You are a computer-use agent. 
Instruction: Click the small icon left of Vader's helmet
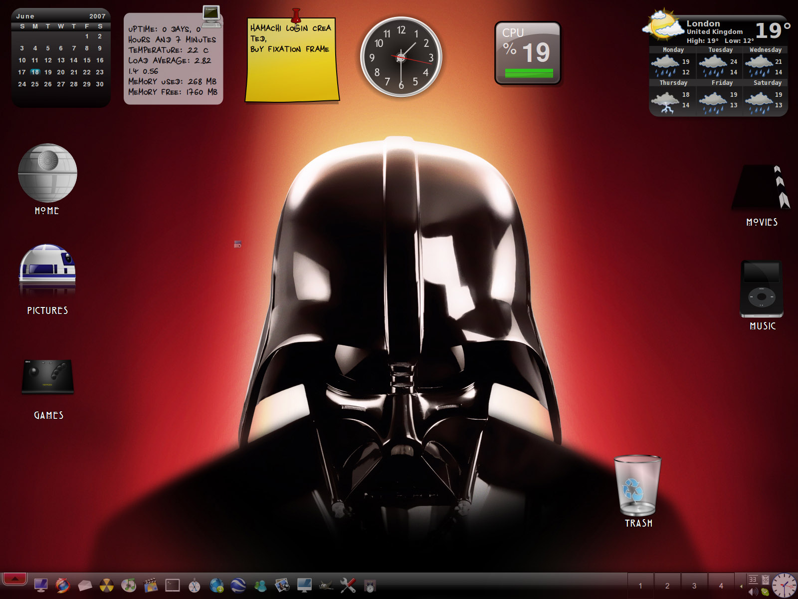pos(238,244)
